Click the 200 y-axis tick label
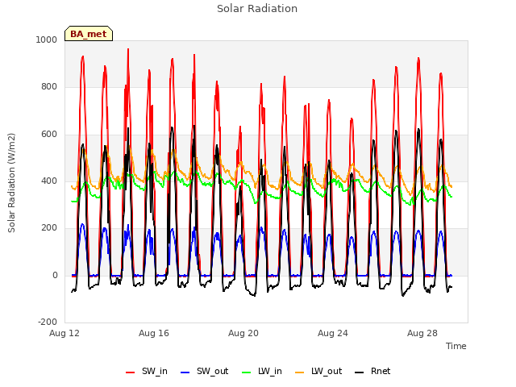516x387 pixels. click(49, 227)
